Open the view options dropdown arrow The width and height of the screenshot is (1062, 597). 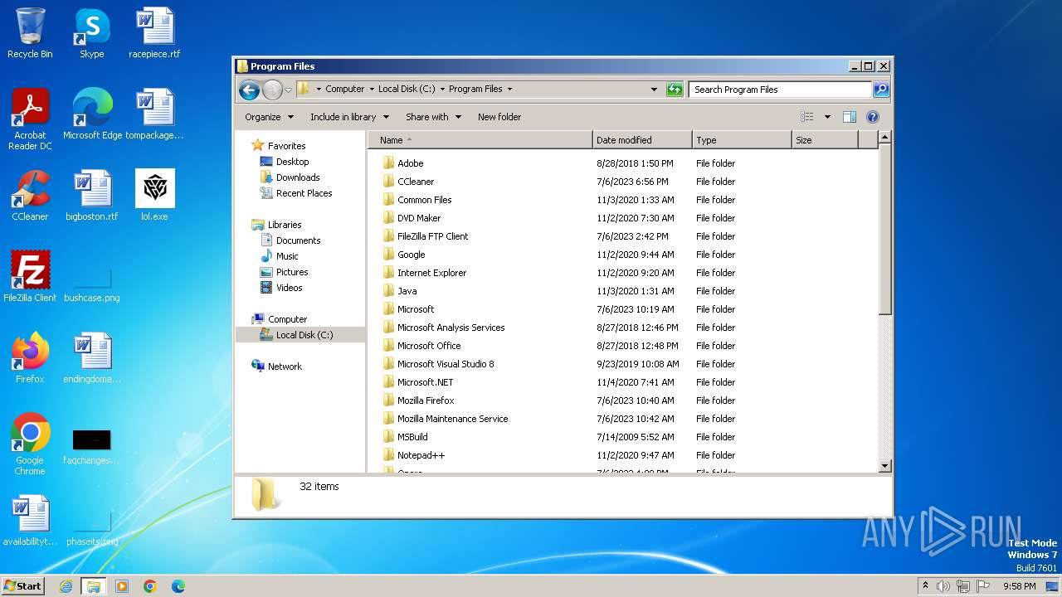click(x=827, y=117)
